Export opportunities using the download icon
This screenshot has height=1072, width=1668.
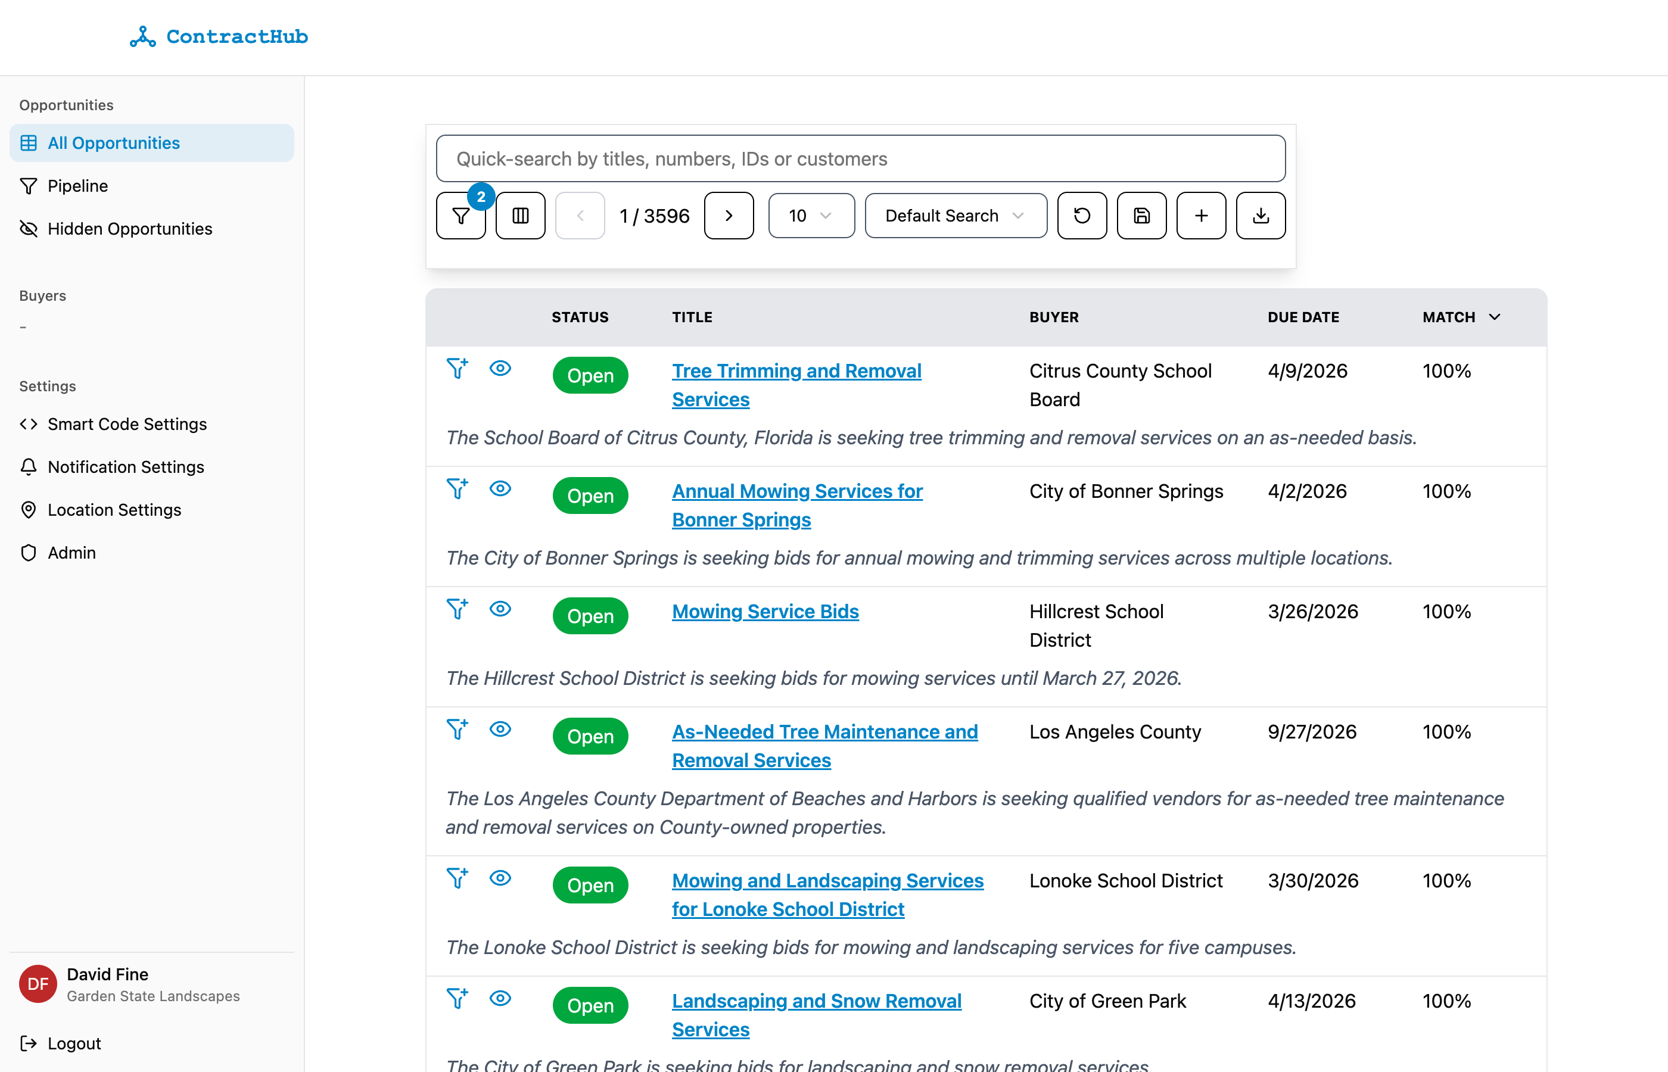point(1260,215)
